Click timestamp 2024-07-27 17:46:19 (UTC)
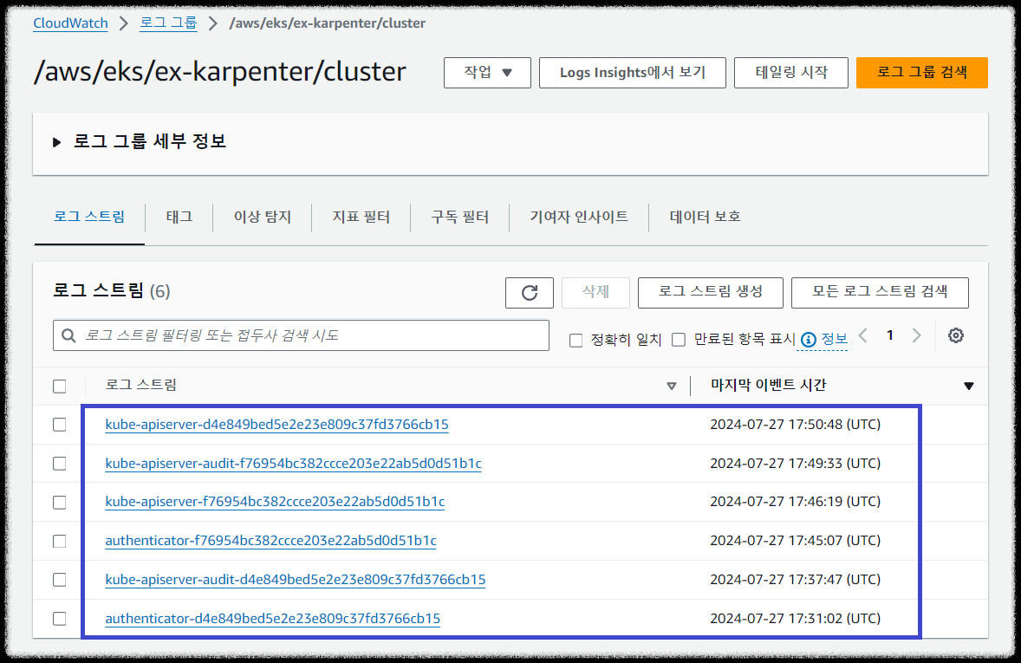Image resolution: width=1021 pixels, height=663 pixels. (795, 502)
